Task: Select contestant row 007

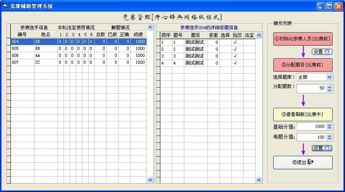Action: [79, 62]
